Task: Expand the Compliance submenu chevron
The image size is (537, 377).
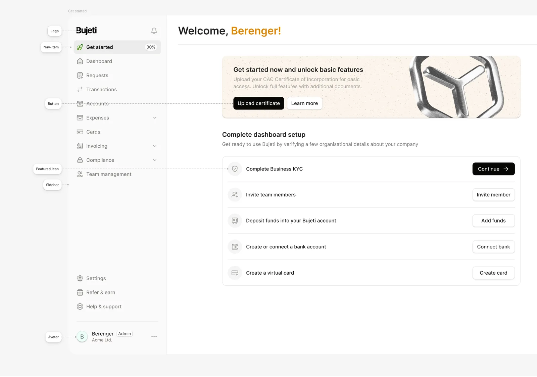Action: (x=155, y=160)
